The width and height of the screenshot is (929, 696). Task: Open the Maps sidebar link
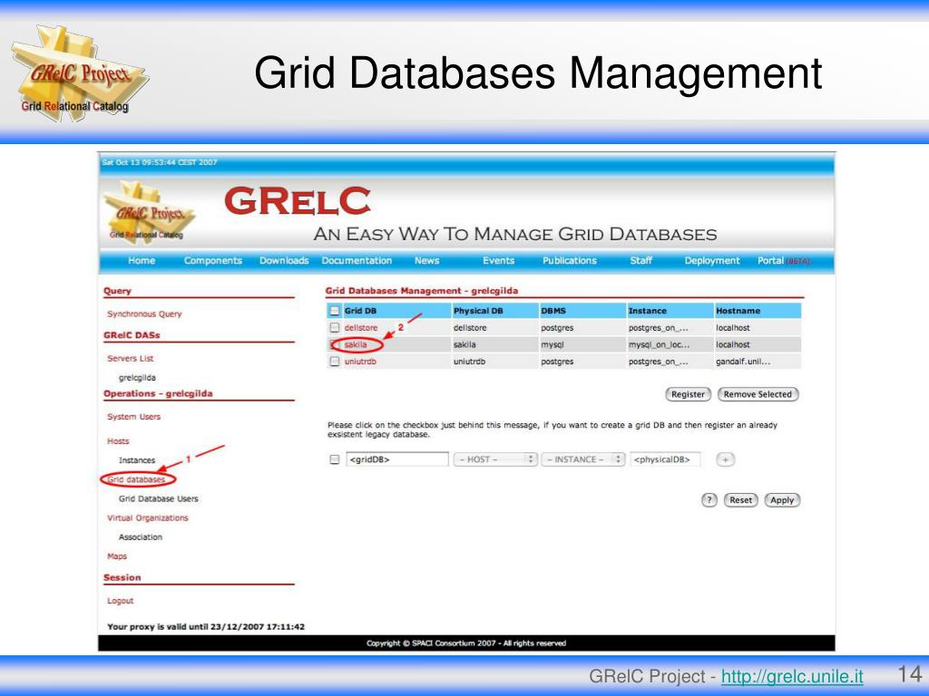tap(117, 556)
